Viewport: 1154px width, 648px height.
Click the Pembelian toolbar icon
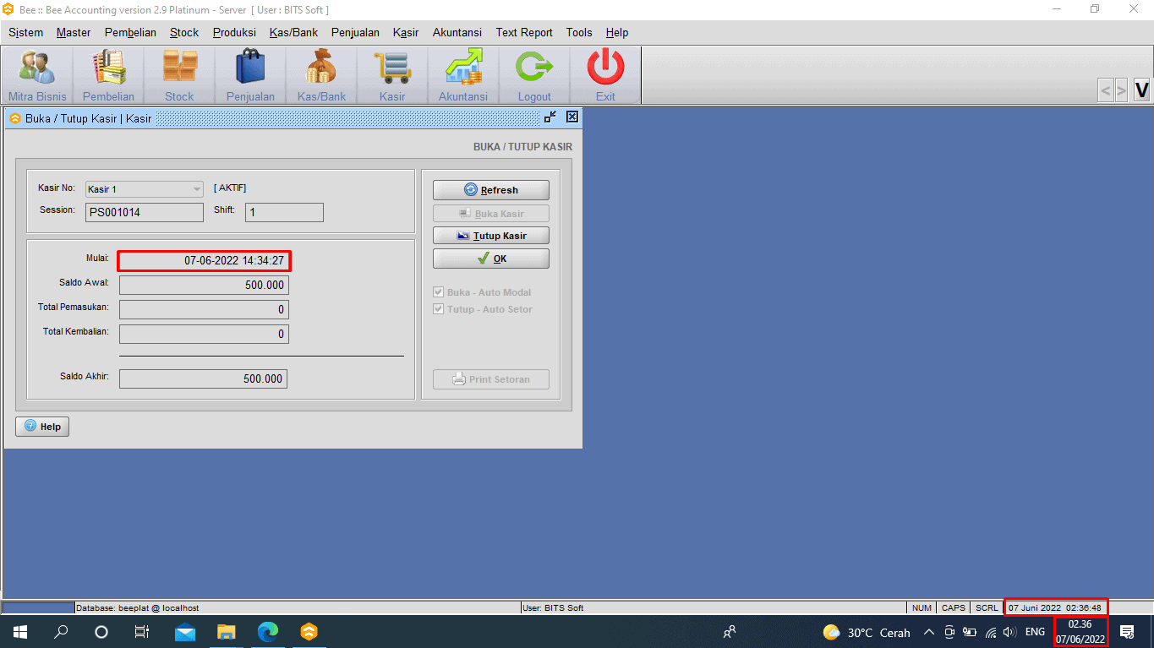pyautogui.click(x=108, y=68)
